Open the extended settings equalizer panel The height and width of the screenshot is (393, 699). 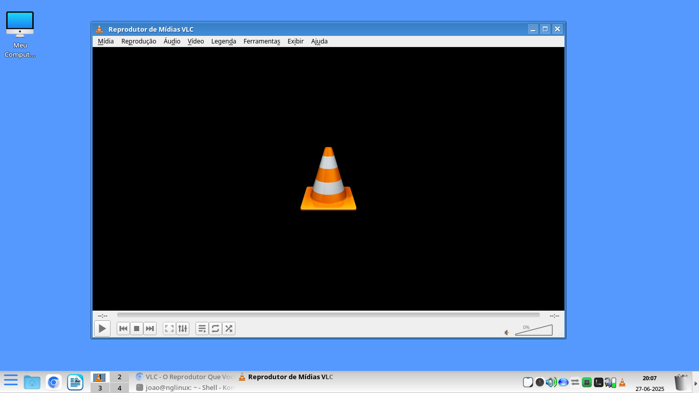point(183,329)
